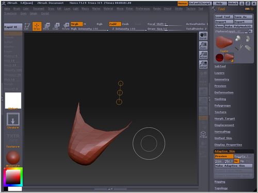This screenshot has width=258, height=193.
Task: Activate Edit mode icon in top shelf
Action: coord(27,26)
